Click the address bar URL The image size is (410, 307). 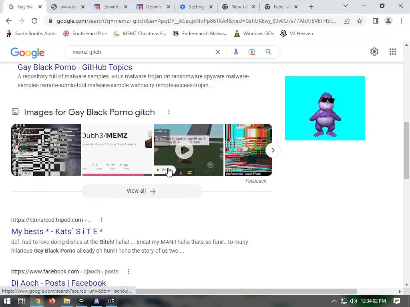(x=196, y=21)
